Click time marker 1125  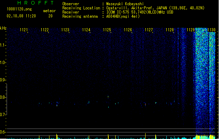pos(107,30)
